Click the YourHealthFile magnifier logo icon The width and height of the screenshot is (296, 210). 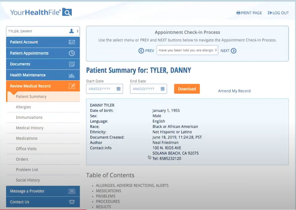67,13
